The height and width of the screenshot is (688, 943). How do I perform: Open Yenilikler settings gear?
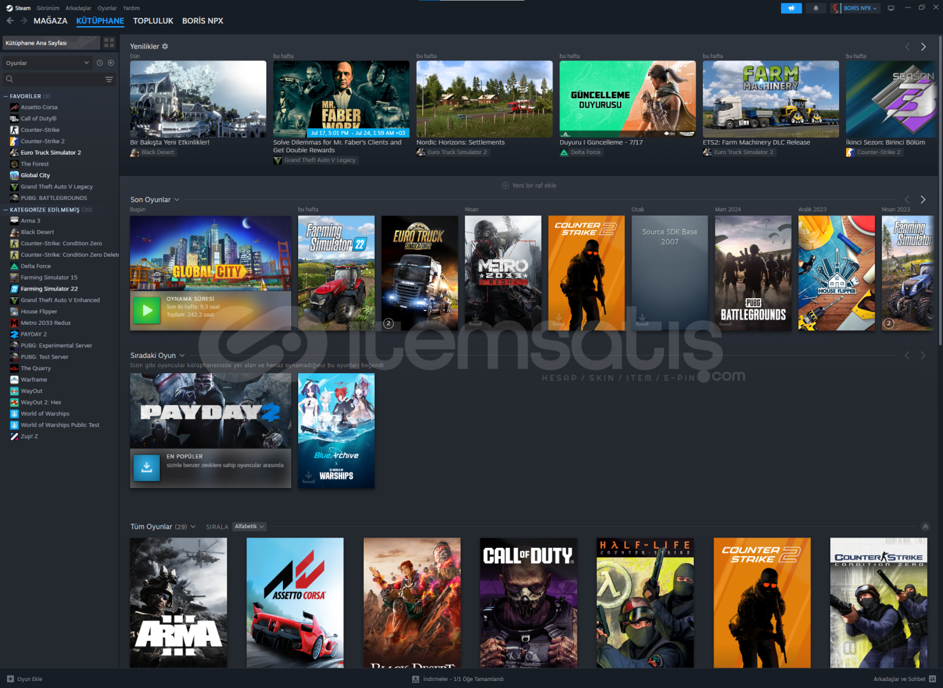pyautogui.click(x=165, y=47)
